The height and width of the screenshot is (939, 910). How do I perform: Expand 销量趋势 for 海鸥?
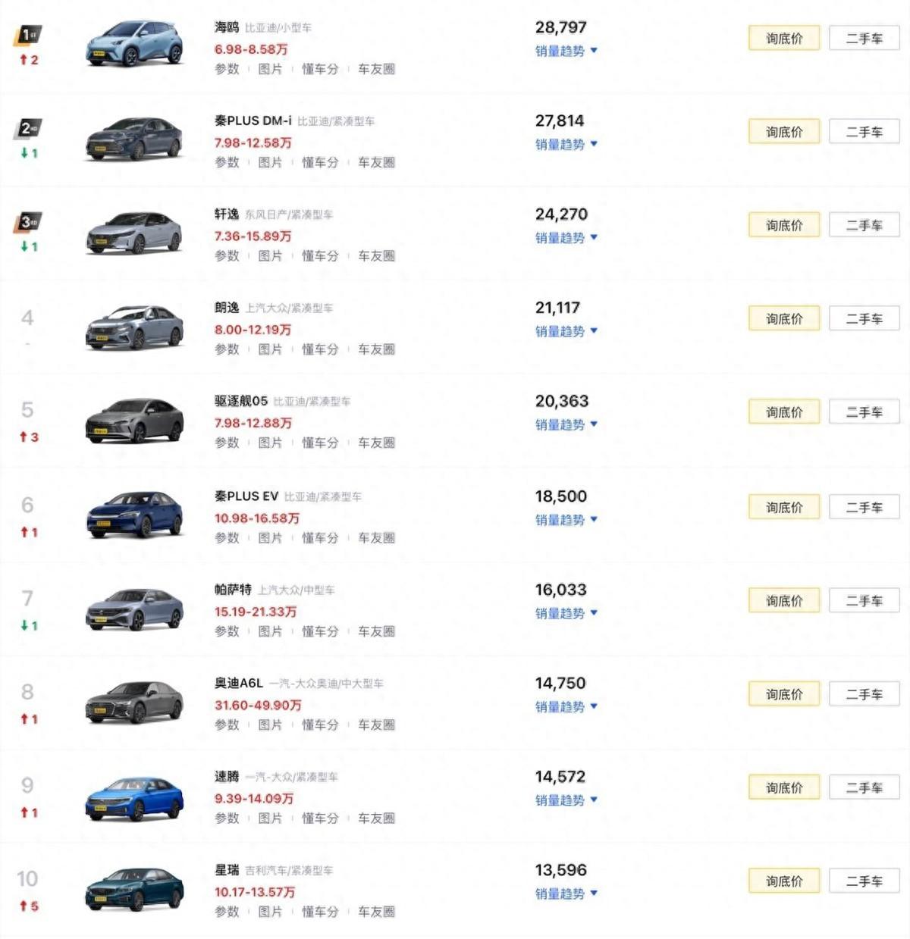tap(566, 51)
